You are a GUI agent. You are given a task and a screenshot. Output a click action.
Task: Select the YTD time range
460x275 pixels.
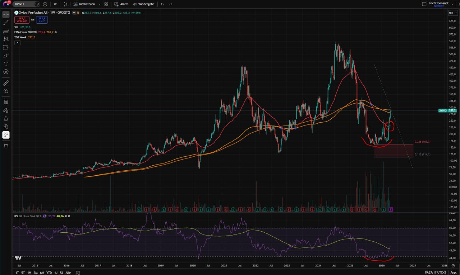click(x=49, y=273)
